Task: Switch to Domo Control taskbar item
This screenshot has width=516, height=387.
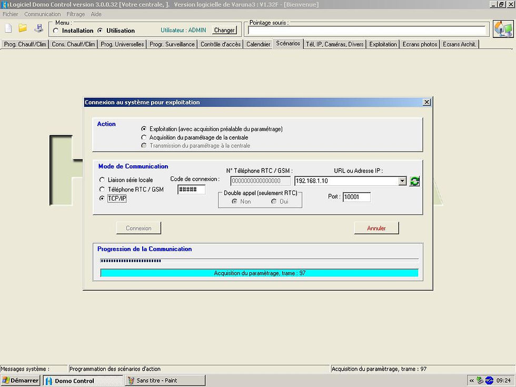Action: (83, 381)
